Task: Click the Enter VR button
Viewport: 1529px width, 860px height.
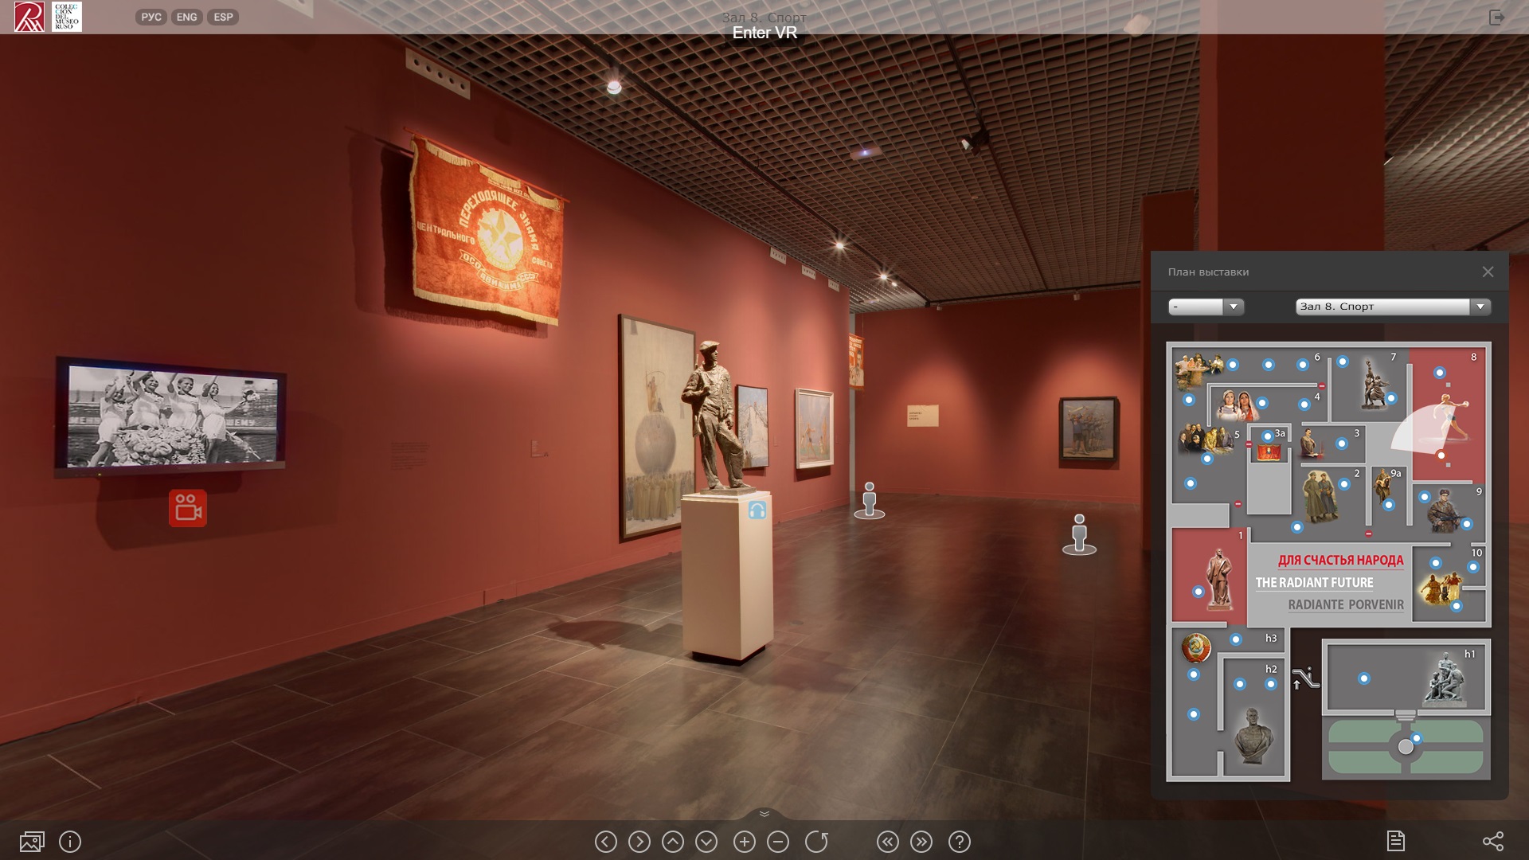Action: pyautogui.click(x=764, y=33)
